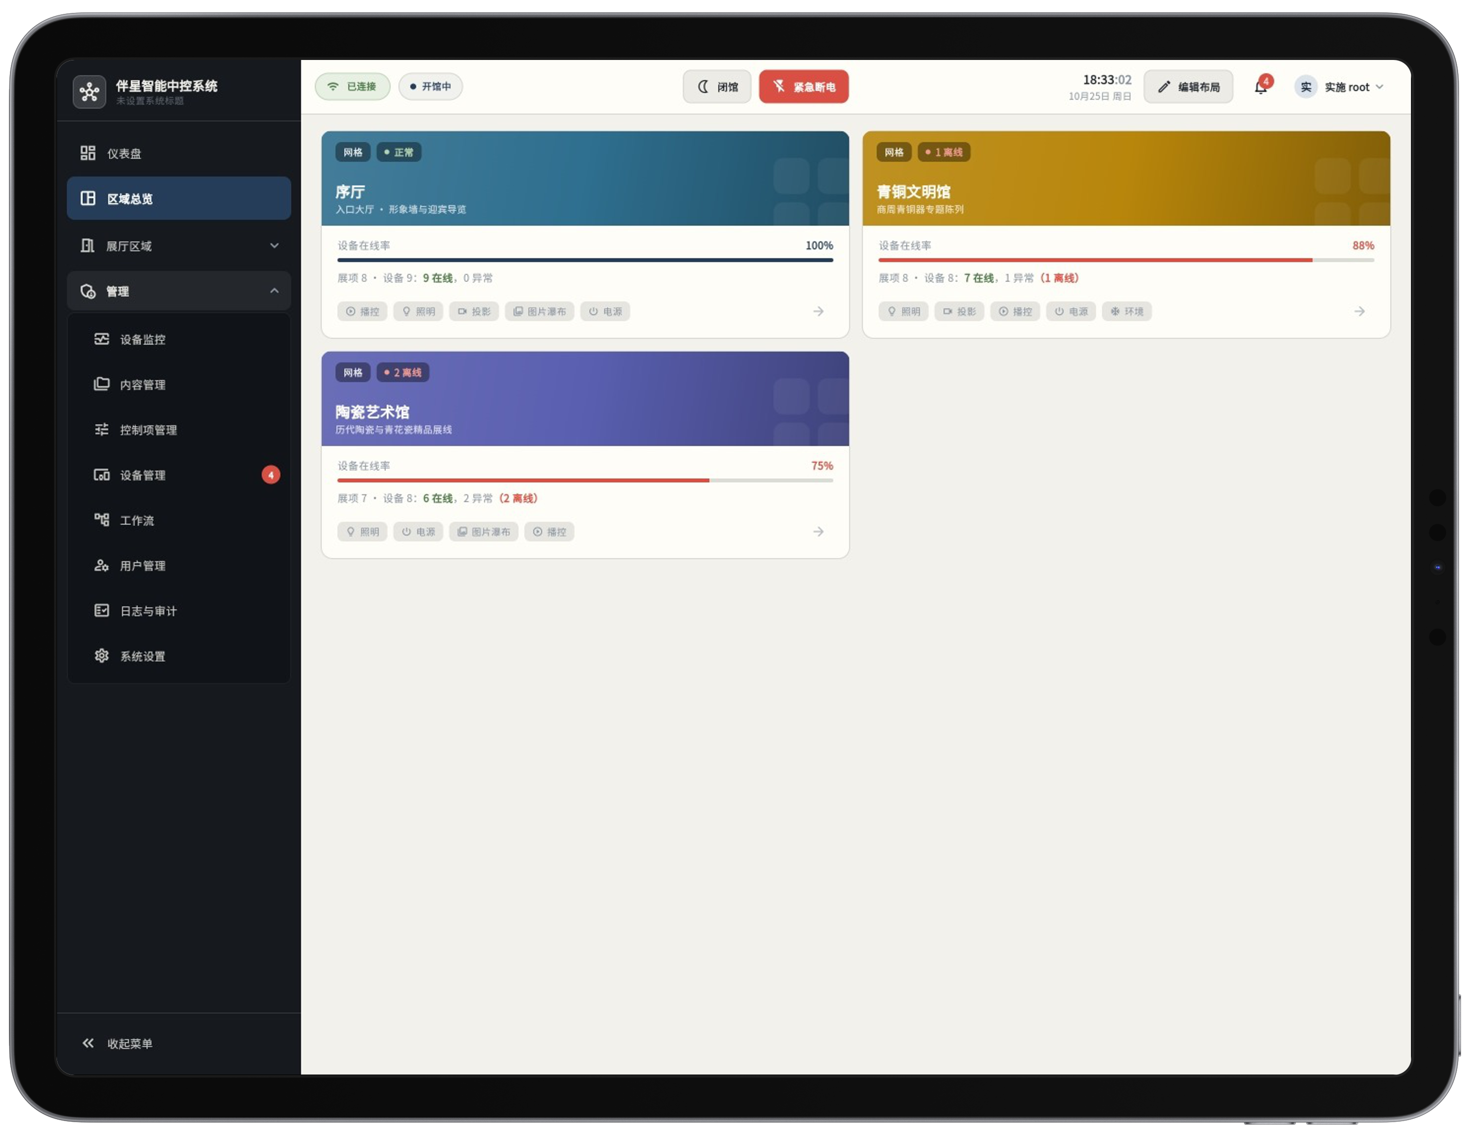Open the 实施 root user dropdown
1468x1135 pixels.
[1340, 87]
